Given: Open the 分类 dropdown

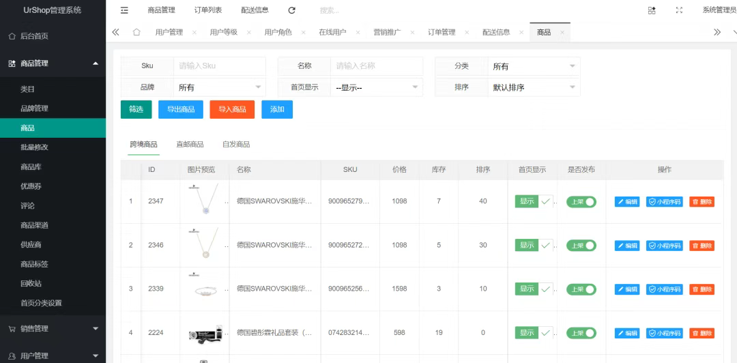Looking at the screenshot, I should click(534, 66).
